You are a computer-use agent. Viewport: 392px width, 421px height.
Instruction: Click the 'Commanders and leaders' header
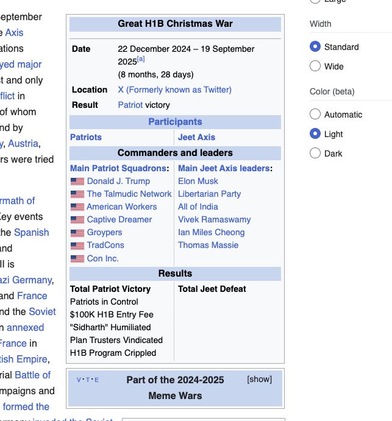pos(175,153)
